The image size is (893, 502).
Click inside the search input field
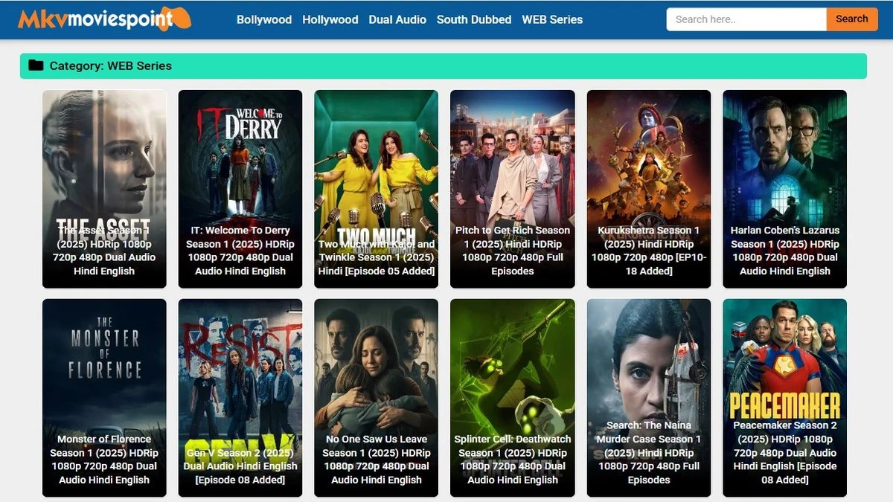745,19
